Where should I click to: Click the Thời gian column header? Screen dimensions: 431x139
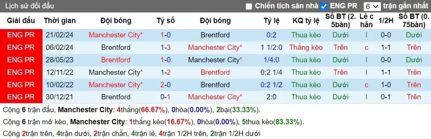[x=60, y=21]
